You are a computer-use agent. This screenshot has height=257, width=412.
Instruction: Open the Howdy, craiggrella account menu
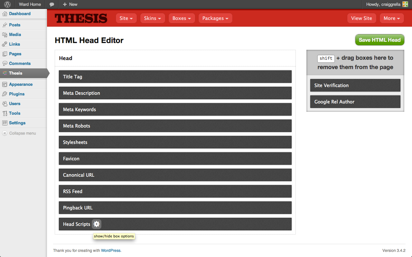click(x=387, y=4)
